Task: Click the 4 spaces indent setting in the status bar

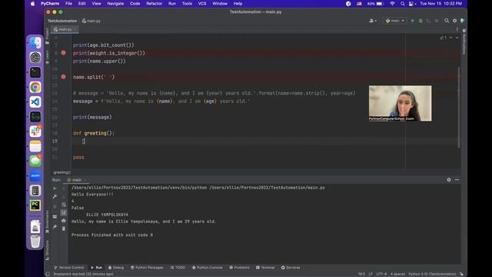Action: [397, 274]
